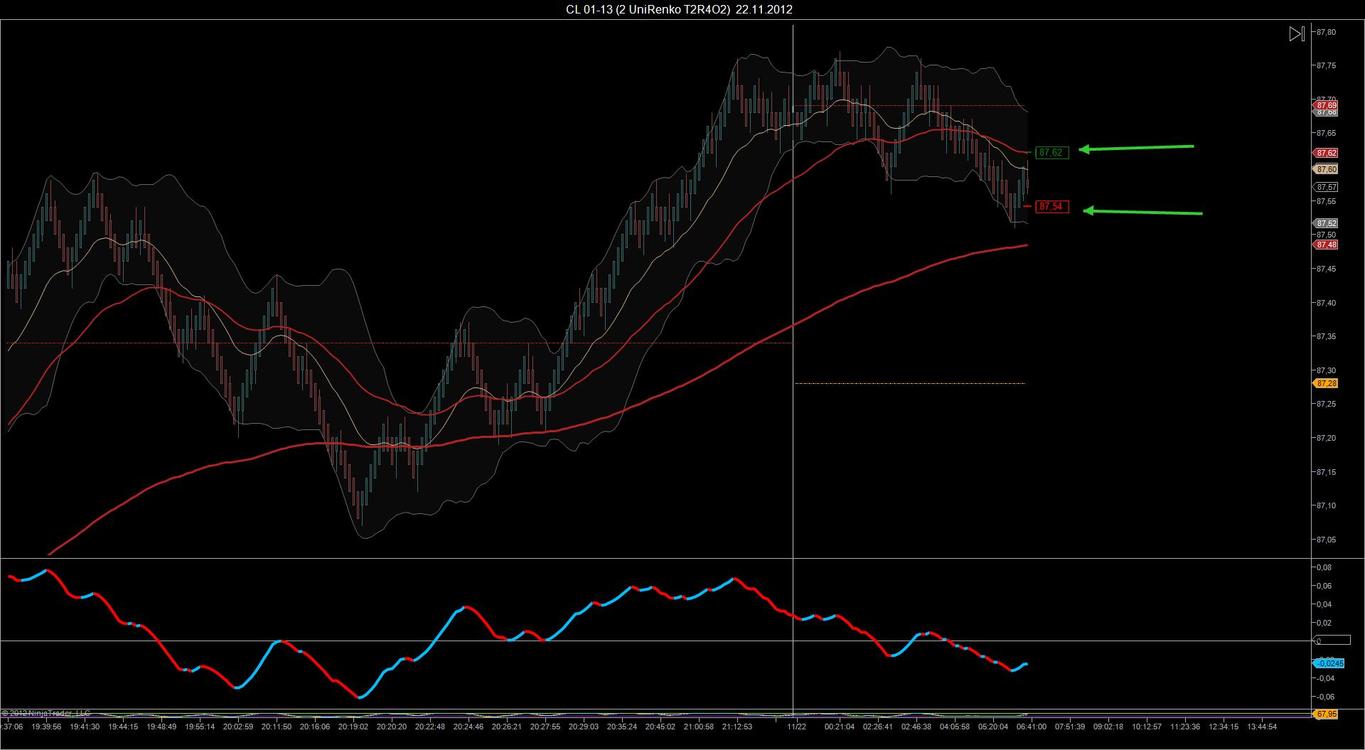The width and height of the screenshot is (1365, 750).
Task: Jump to latest bar with scroll-to-end icon
Action: tap(1297, 34)
